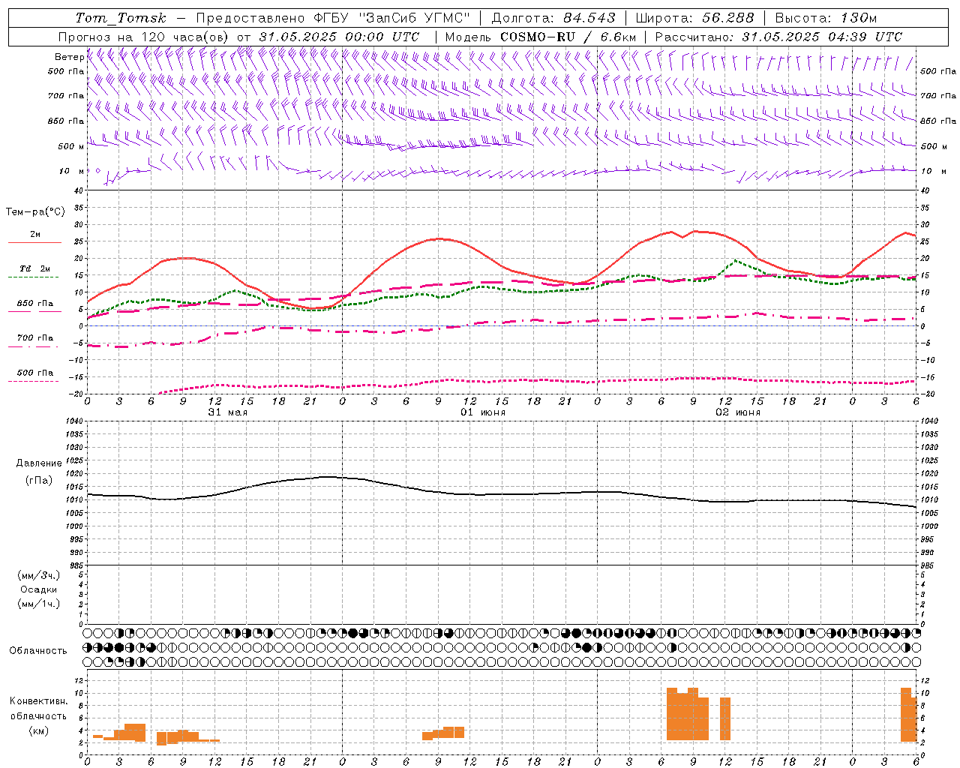
Task: Click the '(гПа)' pressure unit label
Action: pos(39,480)
